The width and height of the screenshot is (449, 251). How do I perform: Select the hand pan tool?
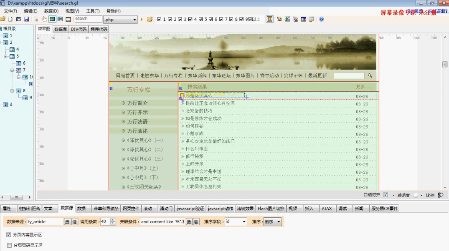44,19
